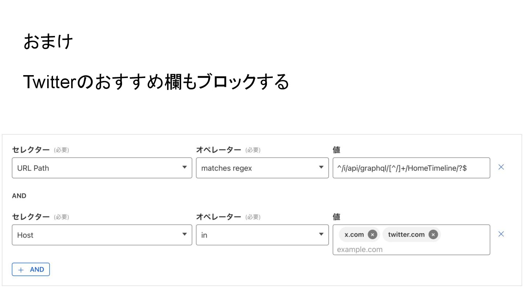This screenshot has width=523, height=294.
Task: Click the セレクター label above Host
Action: [31, 217]
